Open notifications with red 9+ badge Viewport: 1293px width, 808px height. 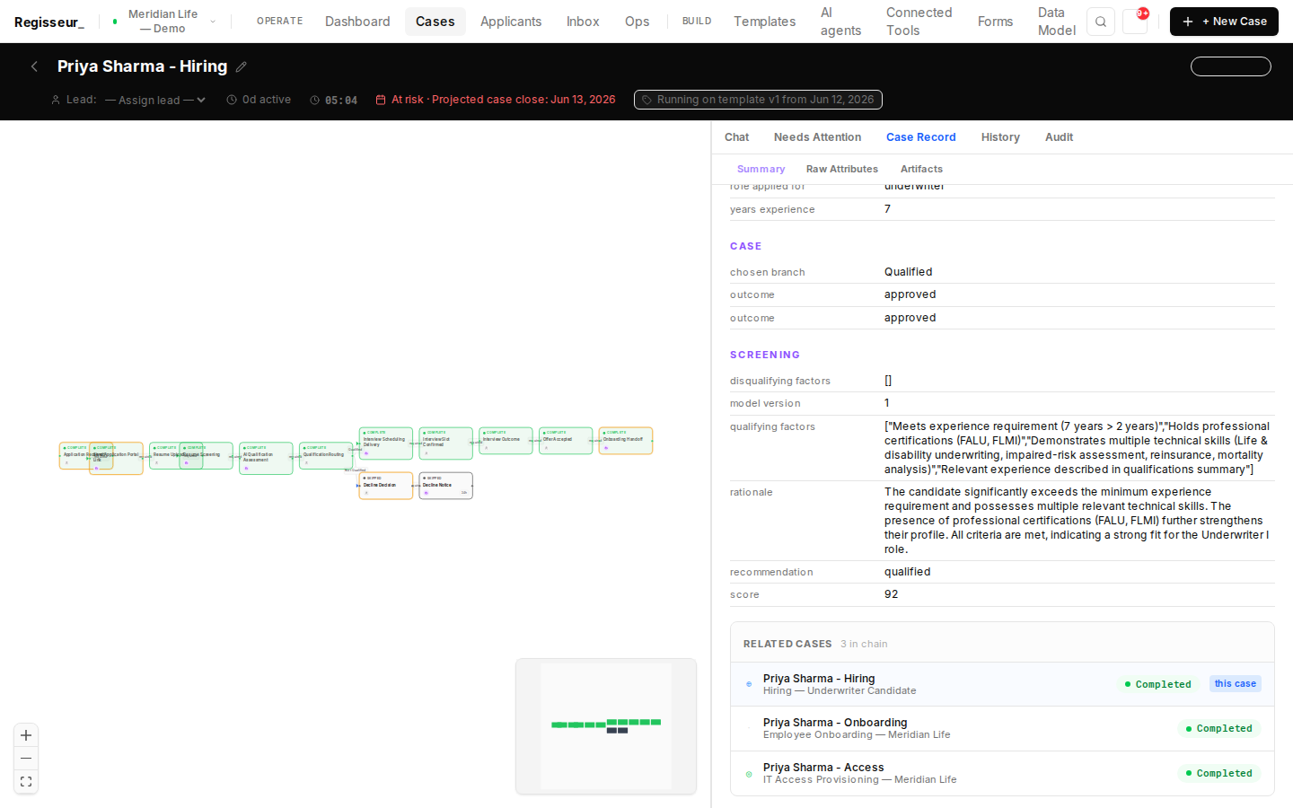(x=1135, y=22)
